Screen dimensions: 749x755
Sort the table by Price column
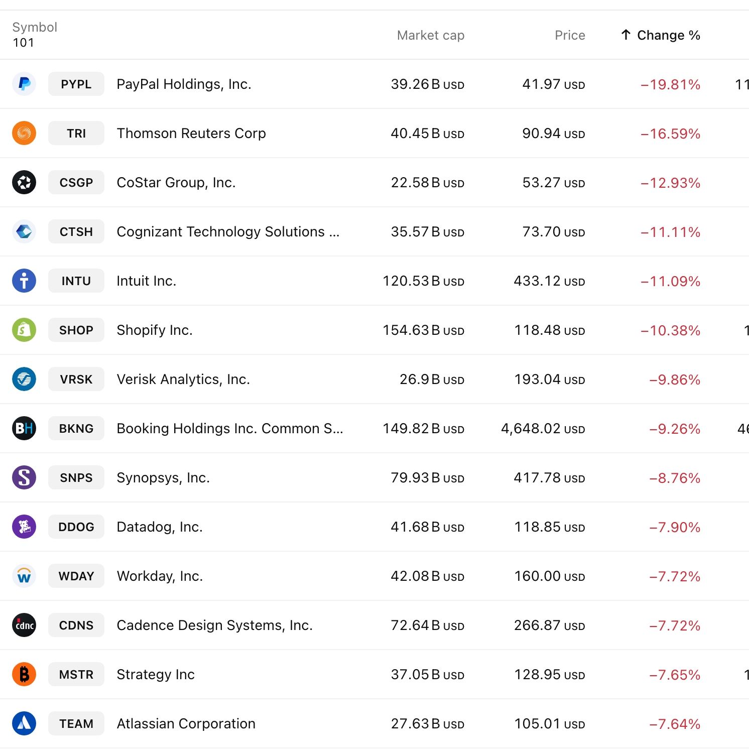pos(570,35)
